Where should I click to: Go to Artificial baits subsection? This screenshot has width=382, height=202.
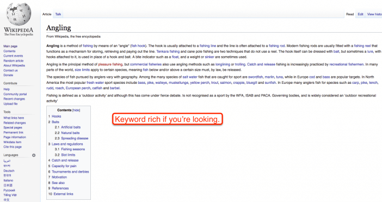[x=71, y=127]
